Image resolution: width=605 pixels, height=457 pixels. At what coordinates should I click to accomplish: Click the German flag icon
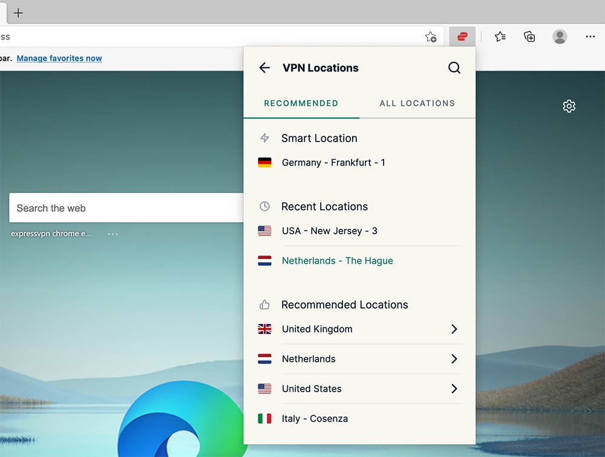tap(265, 162)
